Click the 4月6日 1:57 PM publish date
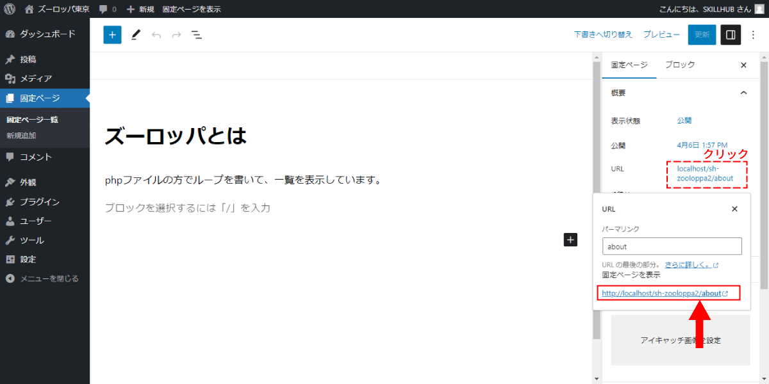The width and height of the screenshot is (769, 384). 702,145
